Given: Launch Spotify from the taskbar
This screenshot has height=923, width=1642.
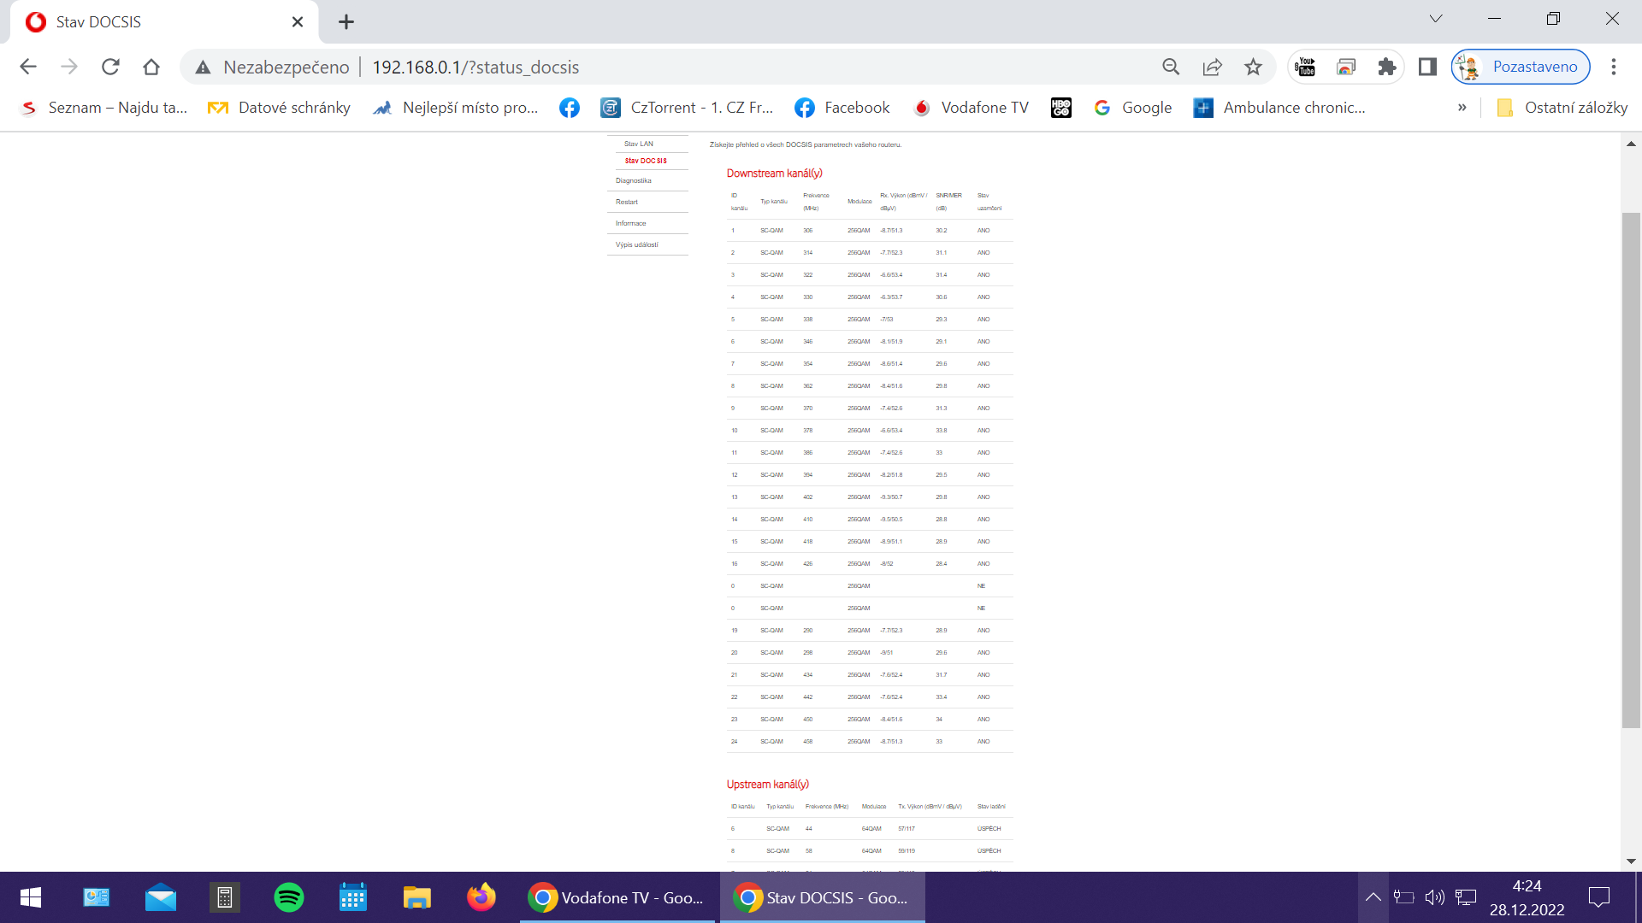Looking at the screenshot, I should tap(289, 897).
